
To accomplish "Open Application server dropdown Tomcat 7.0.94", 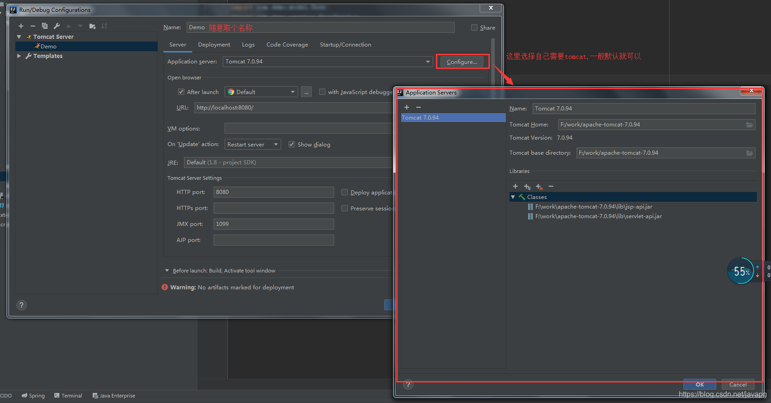I will click(x=328, y=62).
